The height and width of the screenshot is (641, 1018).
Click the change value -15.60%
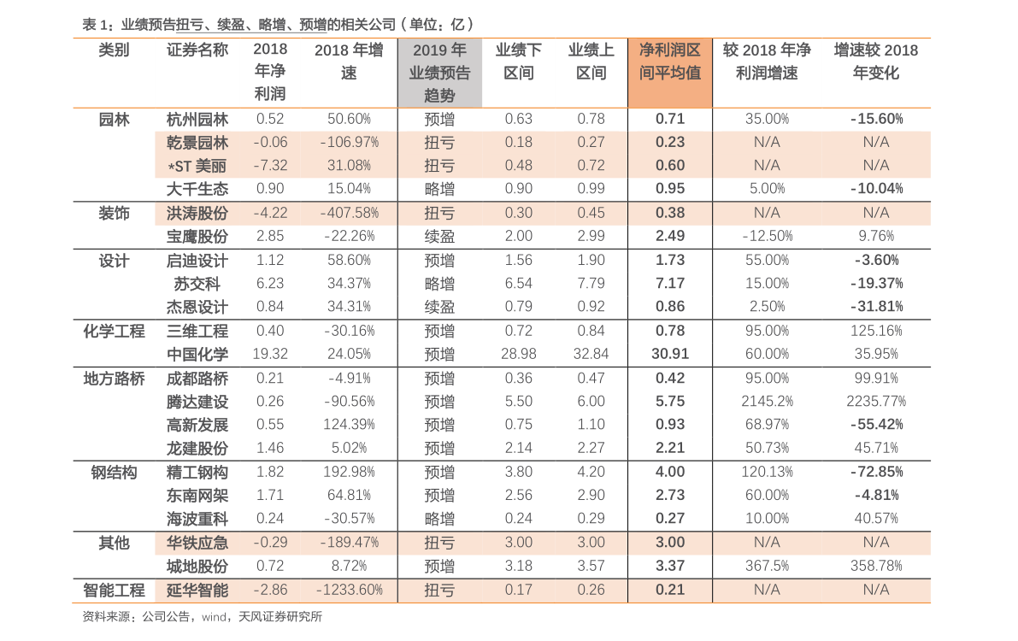point(876,119)
